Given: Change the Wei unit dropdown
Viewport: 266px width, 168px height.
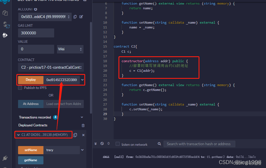Looking at the screenshot, I should (x=70, y=49).
